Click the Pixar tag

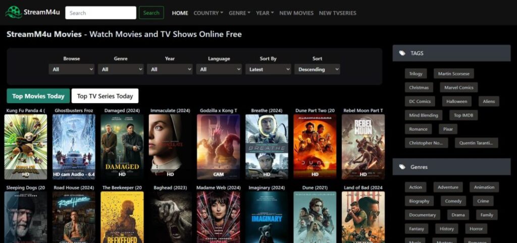pos(448,129)
